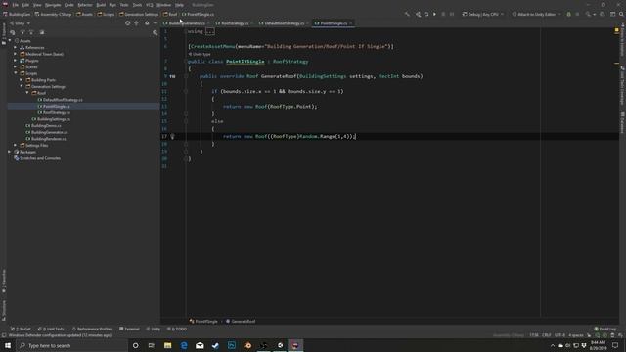Open the TODO tool window
Screen dimensions: 626x352
pyautogui.click(x=177, y=329)
